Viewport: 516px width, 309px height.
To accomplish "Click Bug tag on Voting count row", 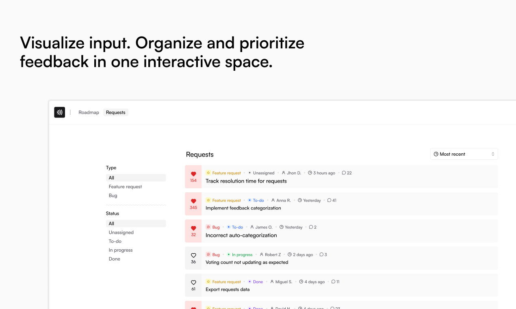I will tap(213, 255).
